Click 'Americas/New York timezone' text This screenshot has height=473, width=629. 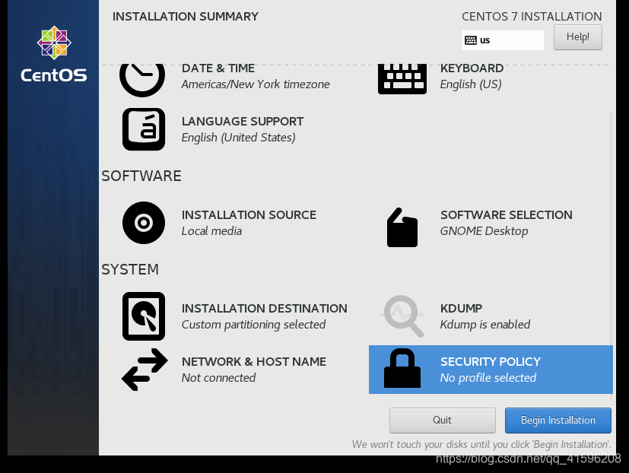pos(256,84)
